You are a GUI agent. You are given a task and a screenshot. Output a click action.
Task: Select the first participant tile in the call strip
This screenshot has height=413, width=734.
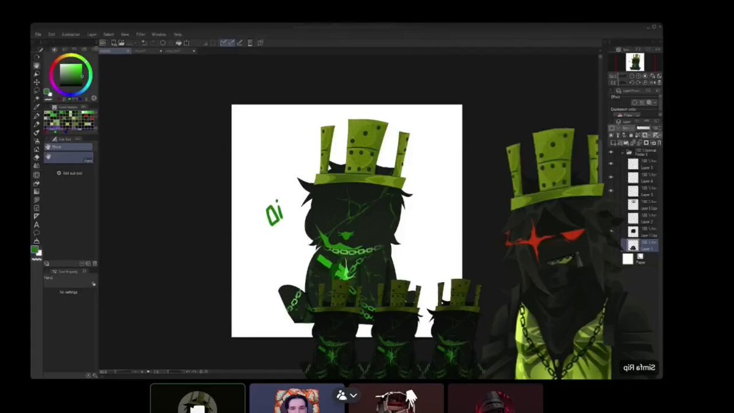pos(198,398)
